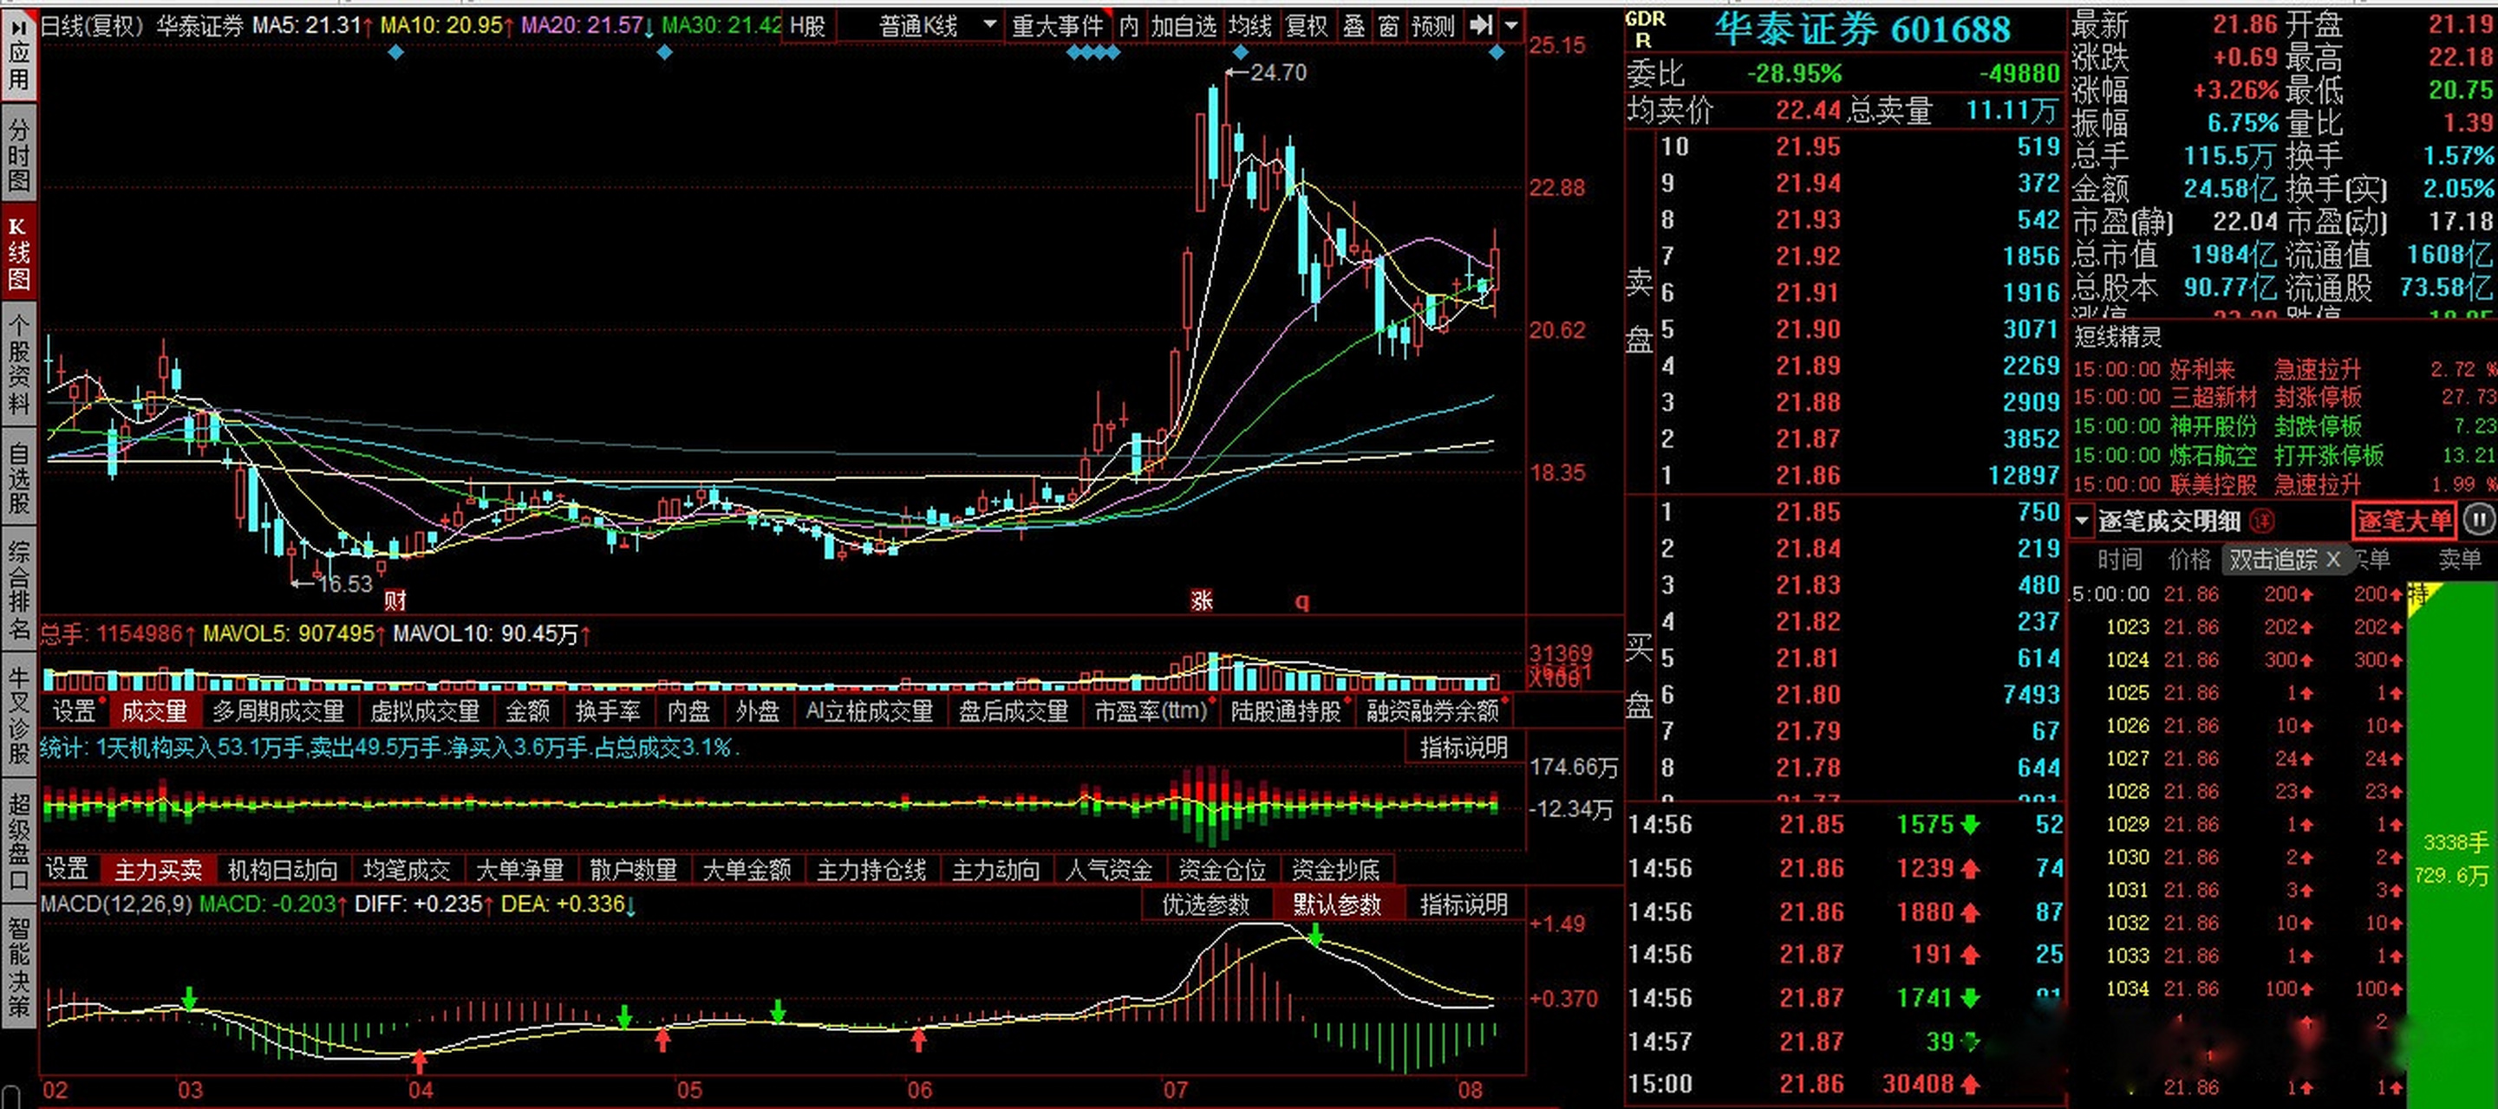The image size is (2498, 1109).
Task: Click the blue diamond event marker near the 24.70 peak label
Action: (1239, 52)
